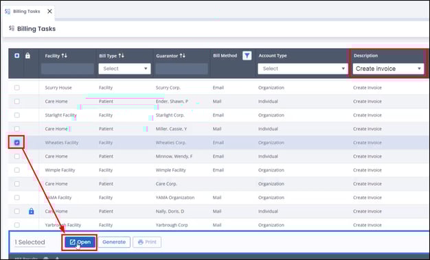Viewport: 430px width, 260px height.
Task: Check the Starlight Facility row checkbox
Action: click(17, 115)
